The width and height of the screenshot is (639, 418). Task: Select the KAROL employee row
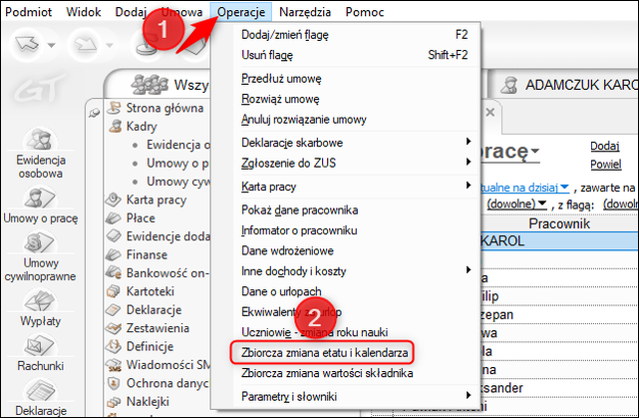559,240
